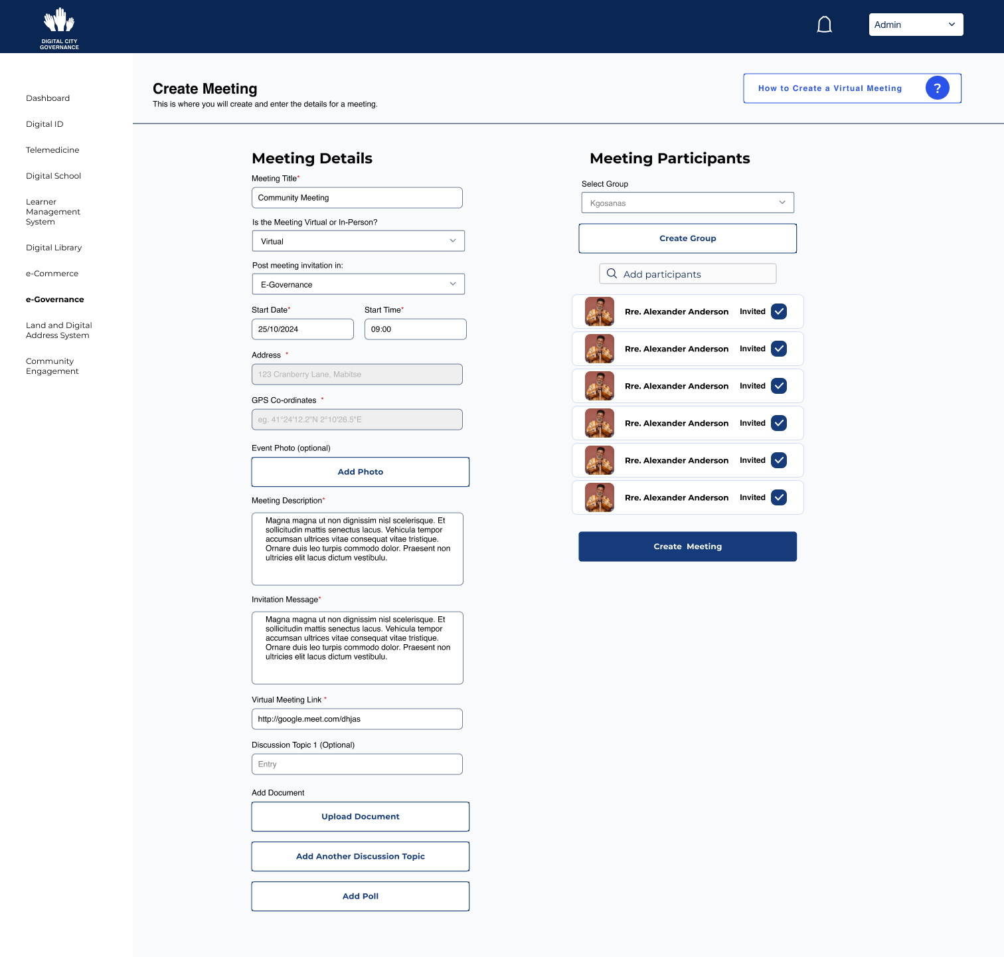Screen dimensions: 1004x957
Task: Expand the Virtual or In-Person dropdown
Action: click(x=358, y=241)
